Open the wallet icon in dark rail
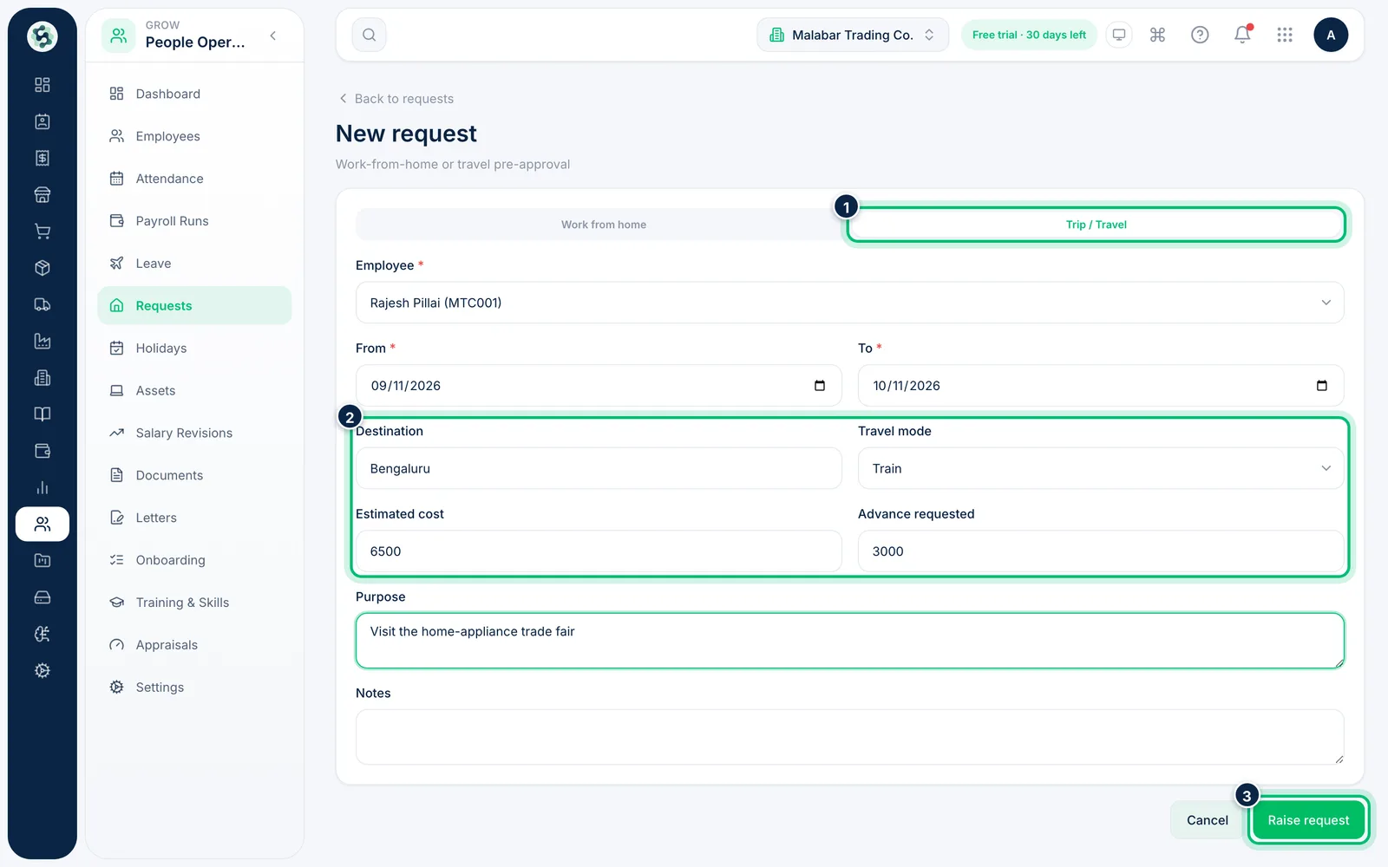 coord(42,451)
